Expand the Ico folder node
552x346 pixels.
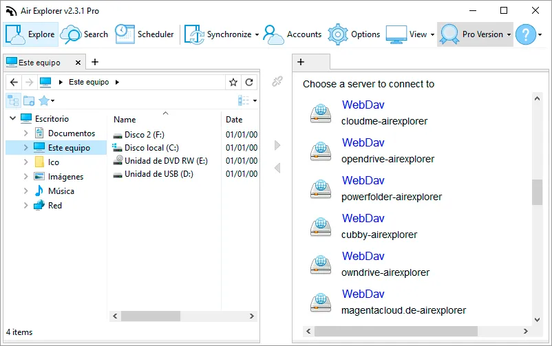tap(25, 162)
